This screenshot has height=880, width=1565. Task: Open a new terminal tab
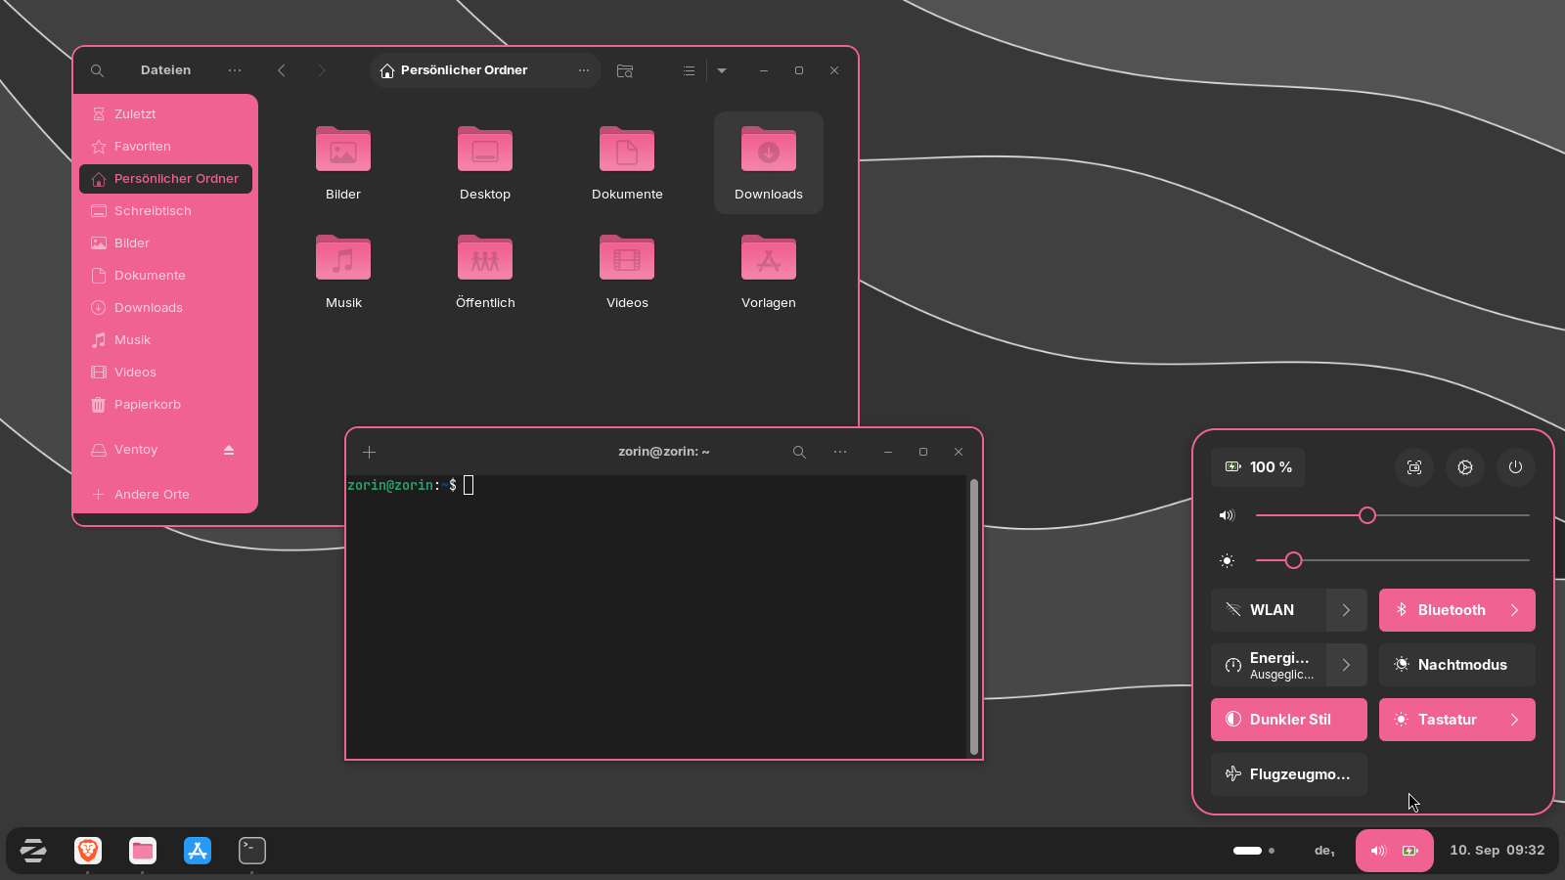[x=369, y=452]
